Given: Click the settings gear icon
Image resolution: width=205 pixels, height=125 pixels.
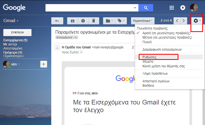Looking at the screenshot, I should (196, 21).
